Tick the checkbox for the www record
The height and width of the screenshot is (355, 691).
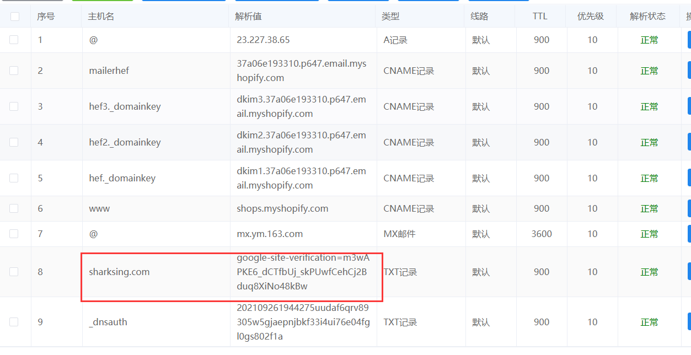coord(14,208)
